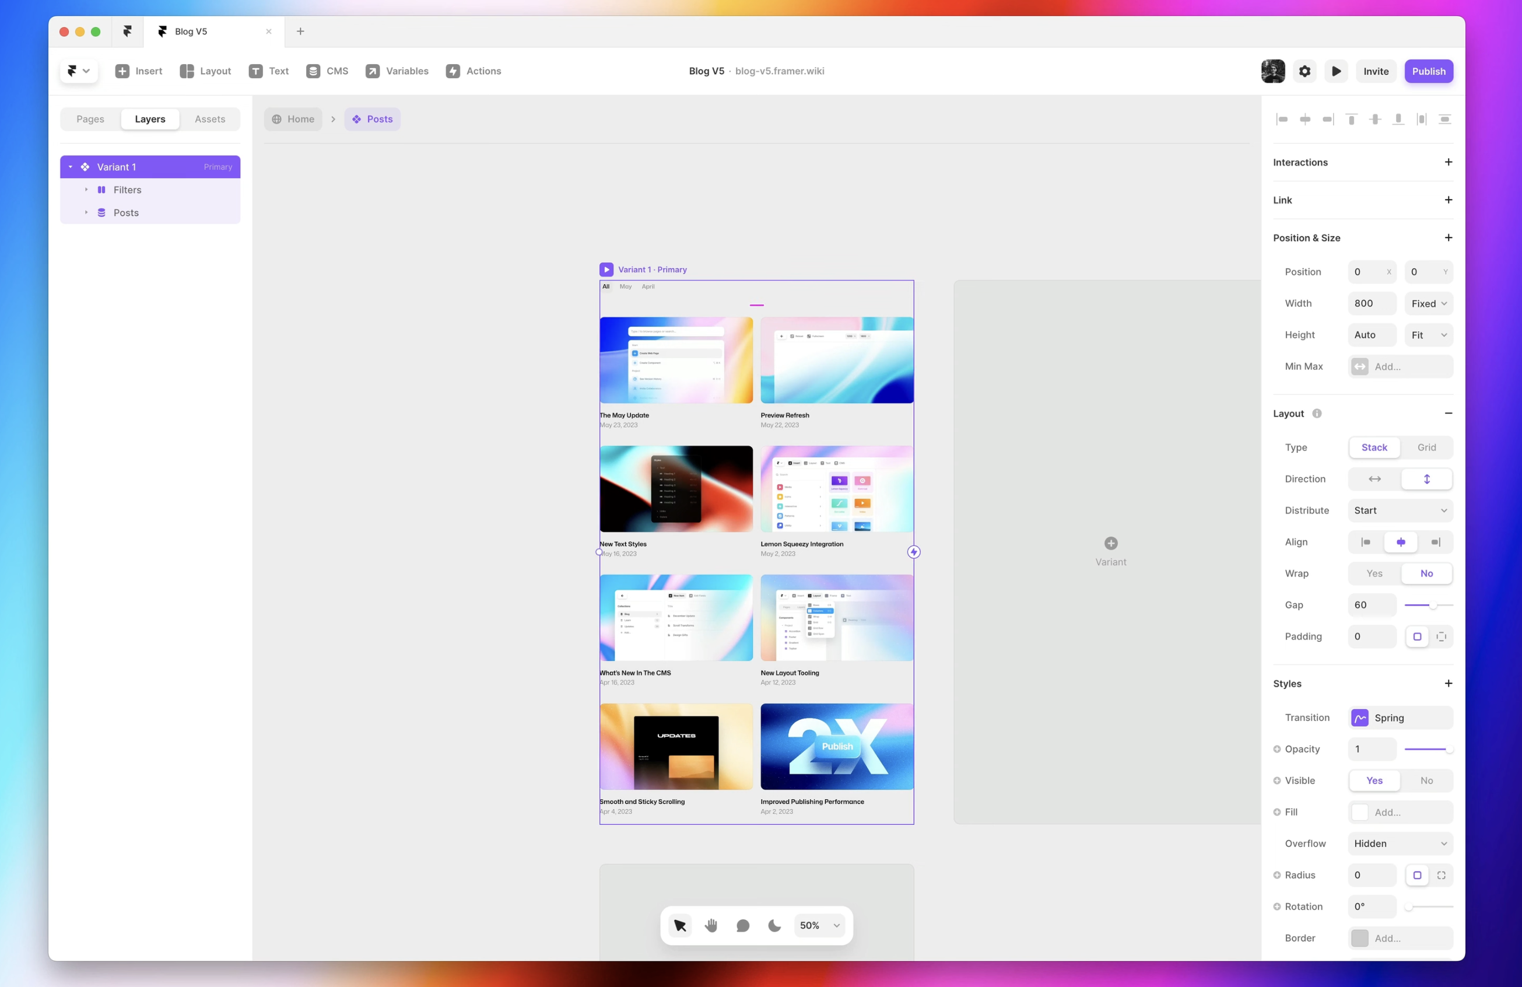Click the Fill color swatch
The width and height of the screenshot is (1522, 987).
[x=1360, y=812]
